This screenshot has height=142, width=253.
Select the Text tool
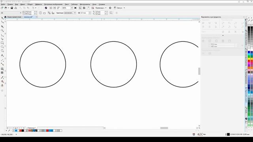2,55
